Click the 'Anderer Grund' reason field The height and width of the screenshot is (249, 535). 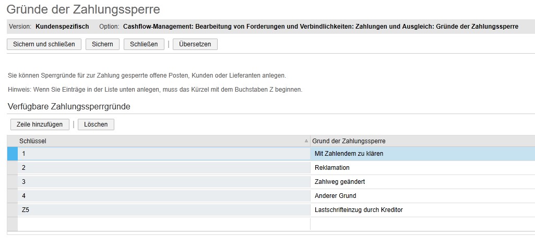pyautogui.click(x=422, y=196)
